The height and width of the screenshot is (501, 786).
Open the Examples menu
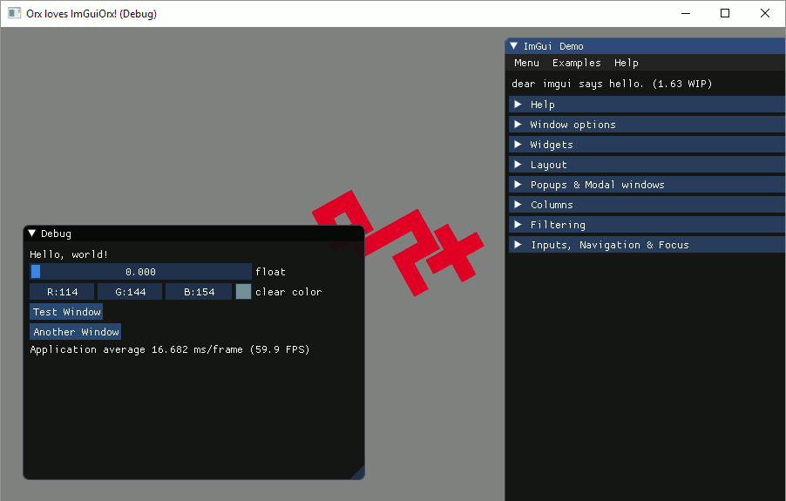click(x=577, y=63)
